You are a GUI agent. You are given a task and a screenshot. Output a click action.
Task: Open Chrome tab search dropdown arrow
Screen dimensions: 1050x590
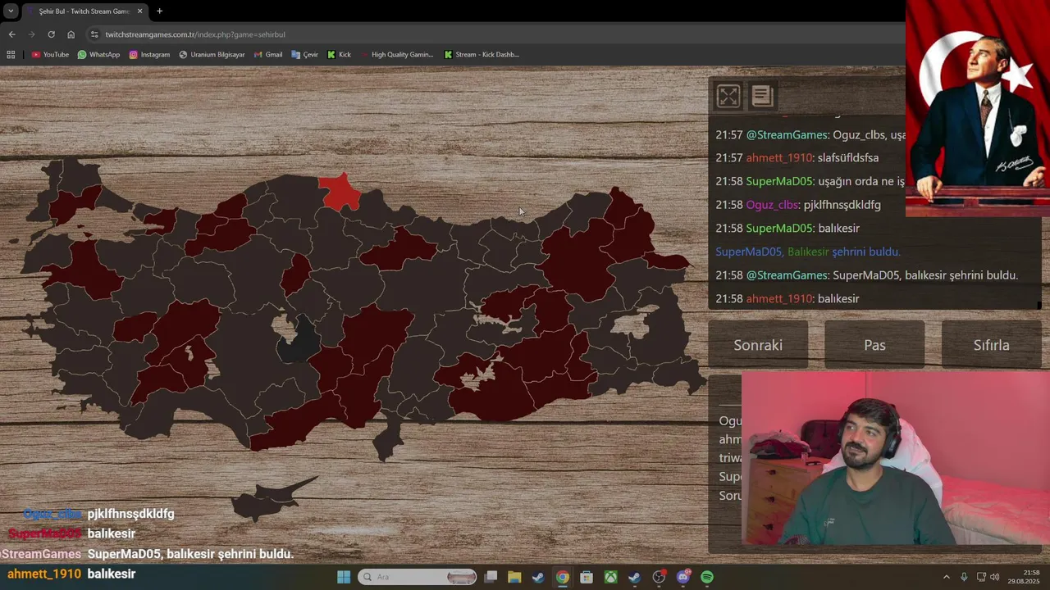(11, 11)
